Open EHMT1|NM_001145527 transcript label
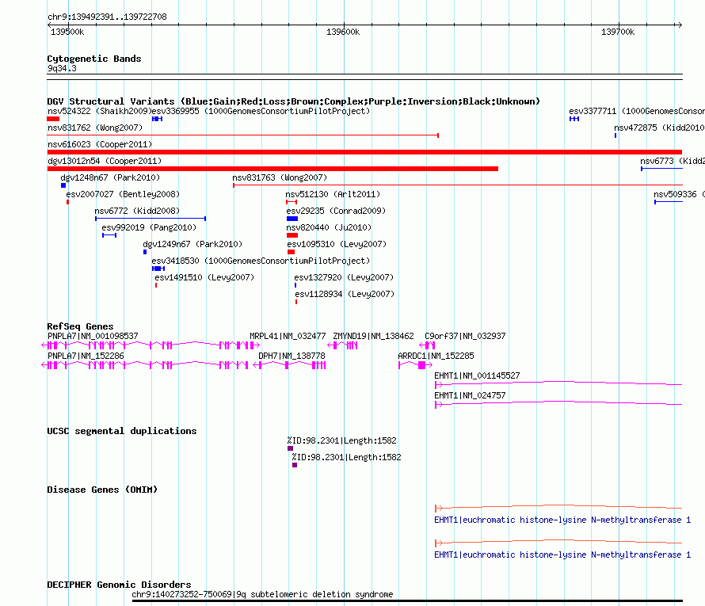This screenshot has height=606, width=705. coord(477,375)
